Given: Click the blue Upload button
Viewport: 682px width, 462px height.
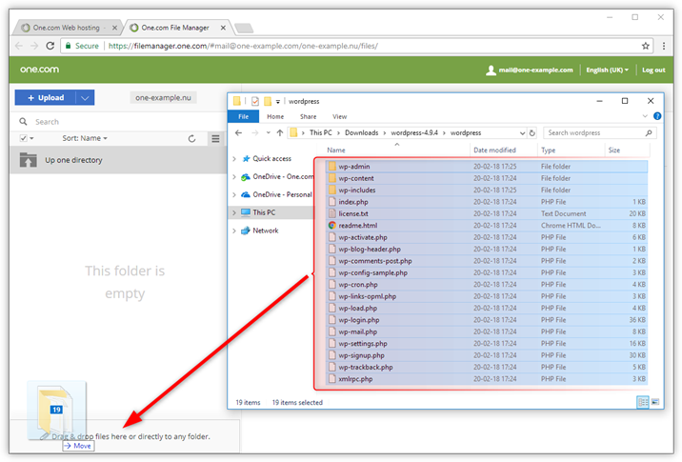Looking at the screenshot, I should (46, 98).
